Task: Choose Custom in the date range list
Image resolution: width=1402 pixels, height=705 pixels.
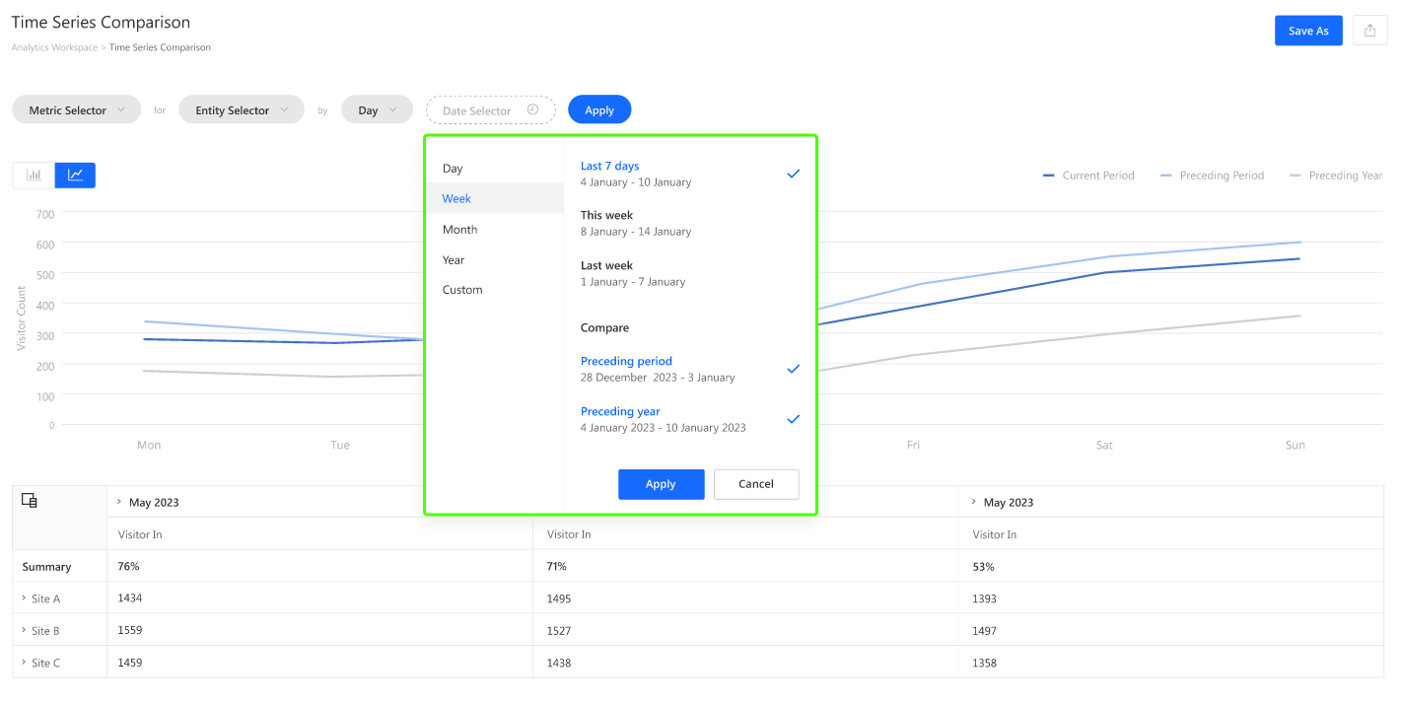Action: [x=462, y=290]
